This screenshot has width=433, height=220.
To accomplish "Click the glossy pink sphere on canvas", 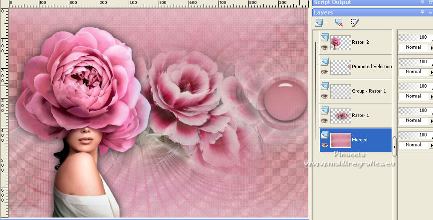I will coord(285,101).
